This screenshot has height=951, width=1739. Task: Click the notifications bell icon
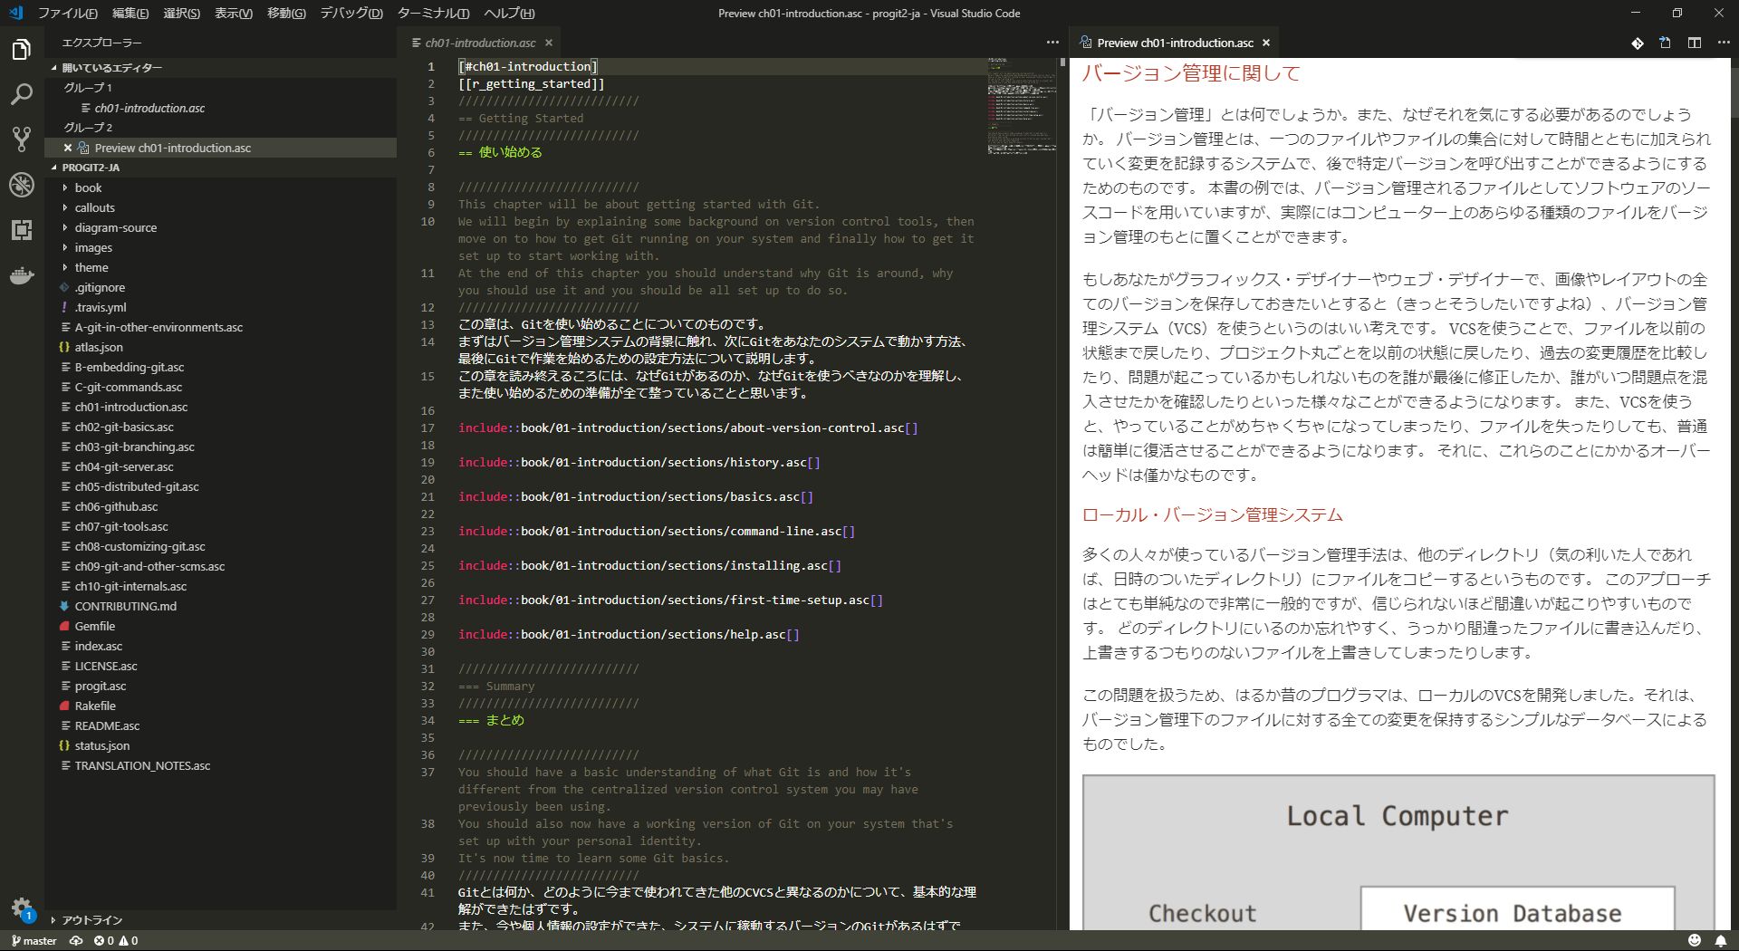pyautogui.click(x=1721, y=941)
